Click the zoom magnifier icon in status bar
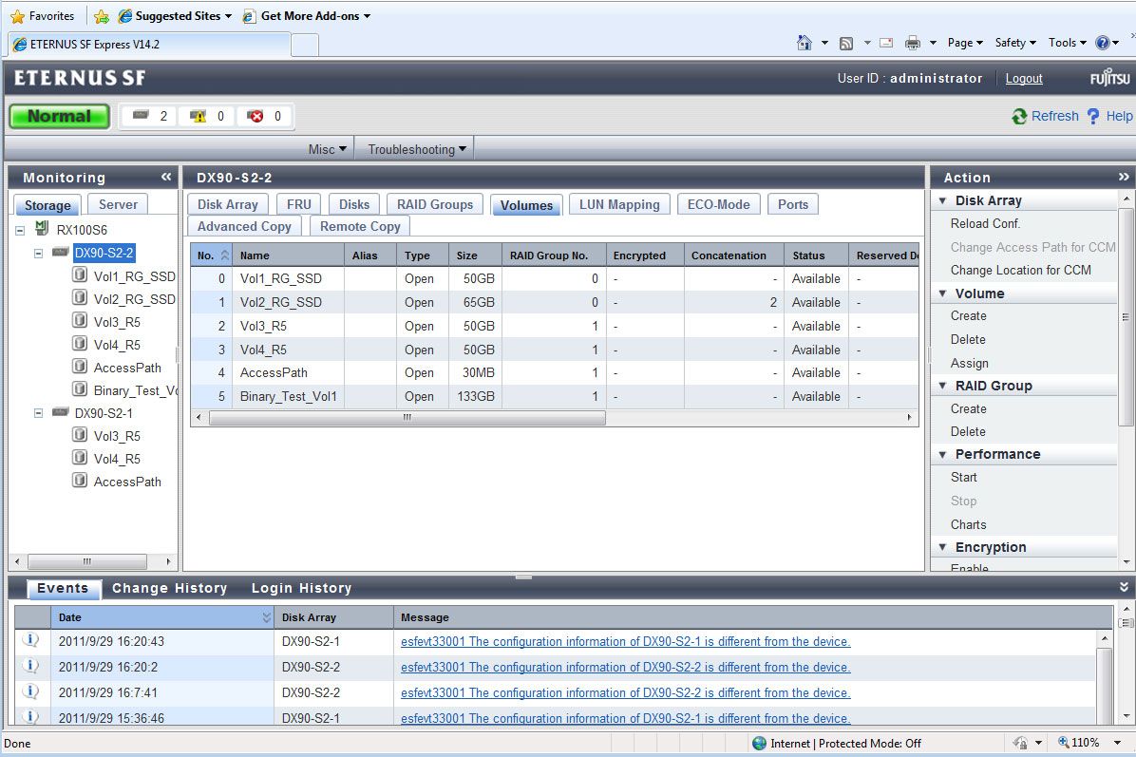Screen dimensions: 1136x757 click(1064, 743)
